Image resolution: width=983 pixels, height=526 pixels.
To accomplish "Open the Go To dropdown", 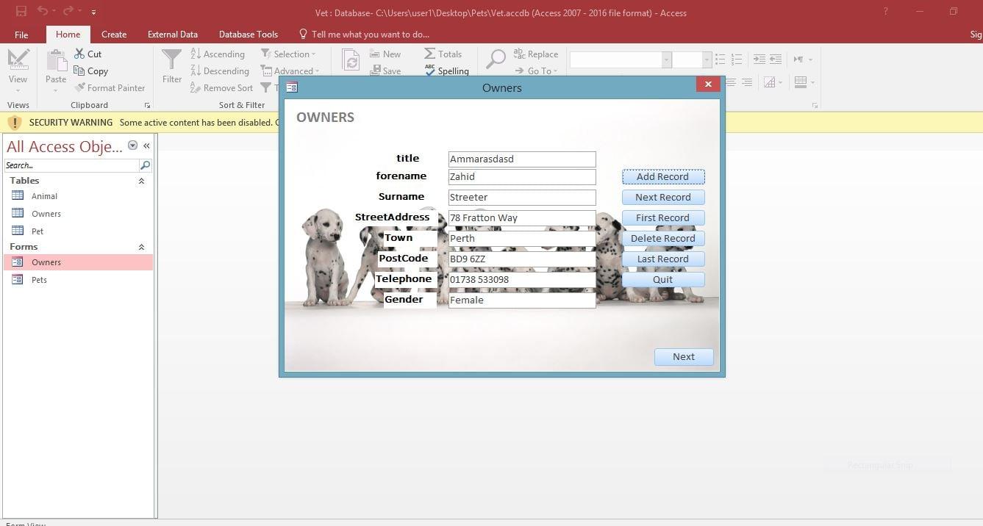I will tap(539, 71).
